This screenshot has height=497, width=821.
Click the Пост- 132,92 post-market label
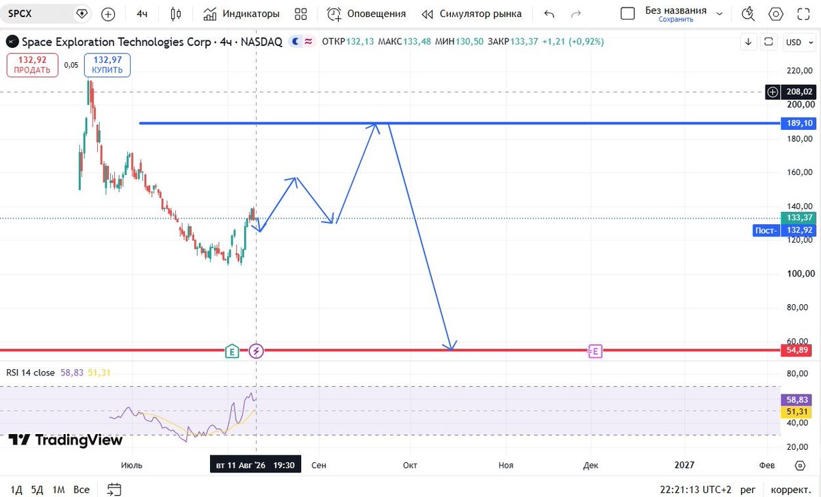pyautogui.click(x=784, y=230)
